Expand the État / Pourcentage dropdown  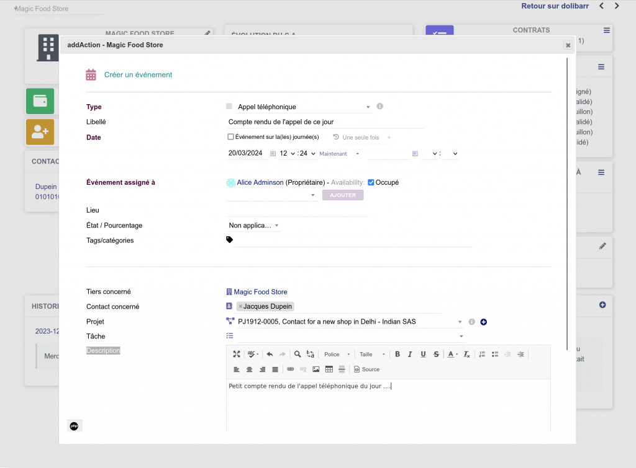tap(254, 226)
